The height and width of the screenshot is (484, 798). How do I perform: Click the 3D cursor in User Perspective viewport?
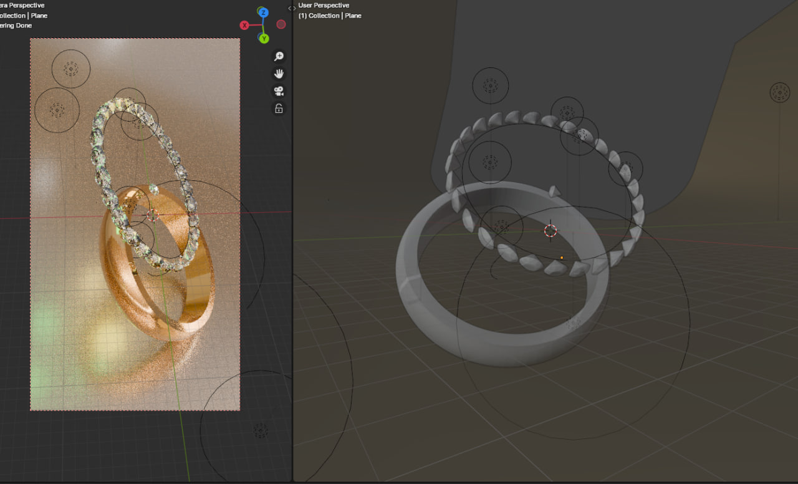coord(550,231)
